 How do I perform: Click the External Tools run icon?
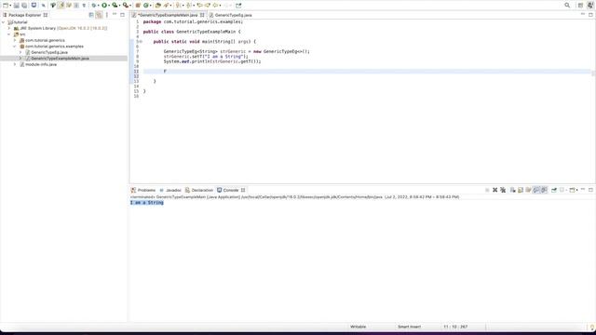(126, 6)
